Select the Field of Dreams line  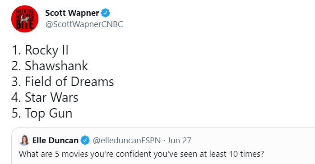[x=63, y=82]
